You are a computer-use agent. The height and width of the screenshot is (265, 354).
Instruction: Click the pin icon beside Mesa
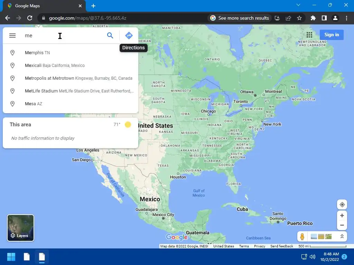click(x=12, y=104)
